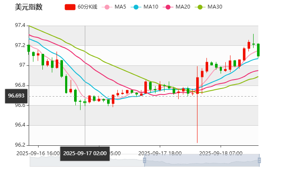The width and height of the screenshot is (287, 171).
Task: Click the 96.693 y-axis pointer label
Action: [x=16, y=96]
